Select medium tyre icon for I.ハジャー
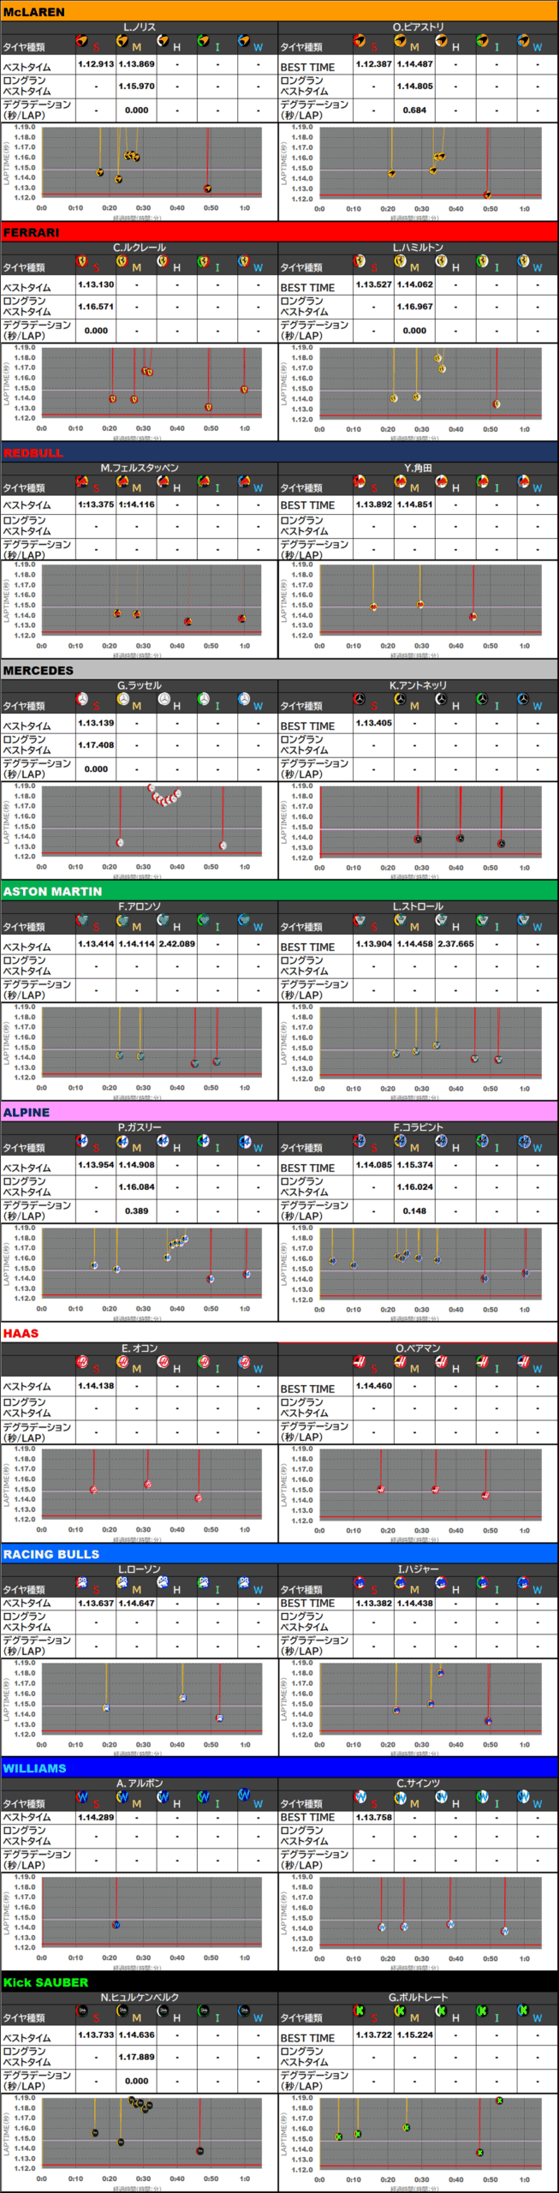The height and width of the screenshot is (2193, 559). [x=400, y=1583]
